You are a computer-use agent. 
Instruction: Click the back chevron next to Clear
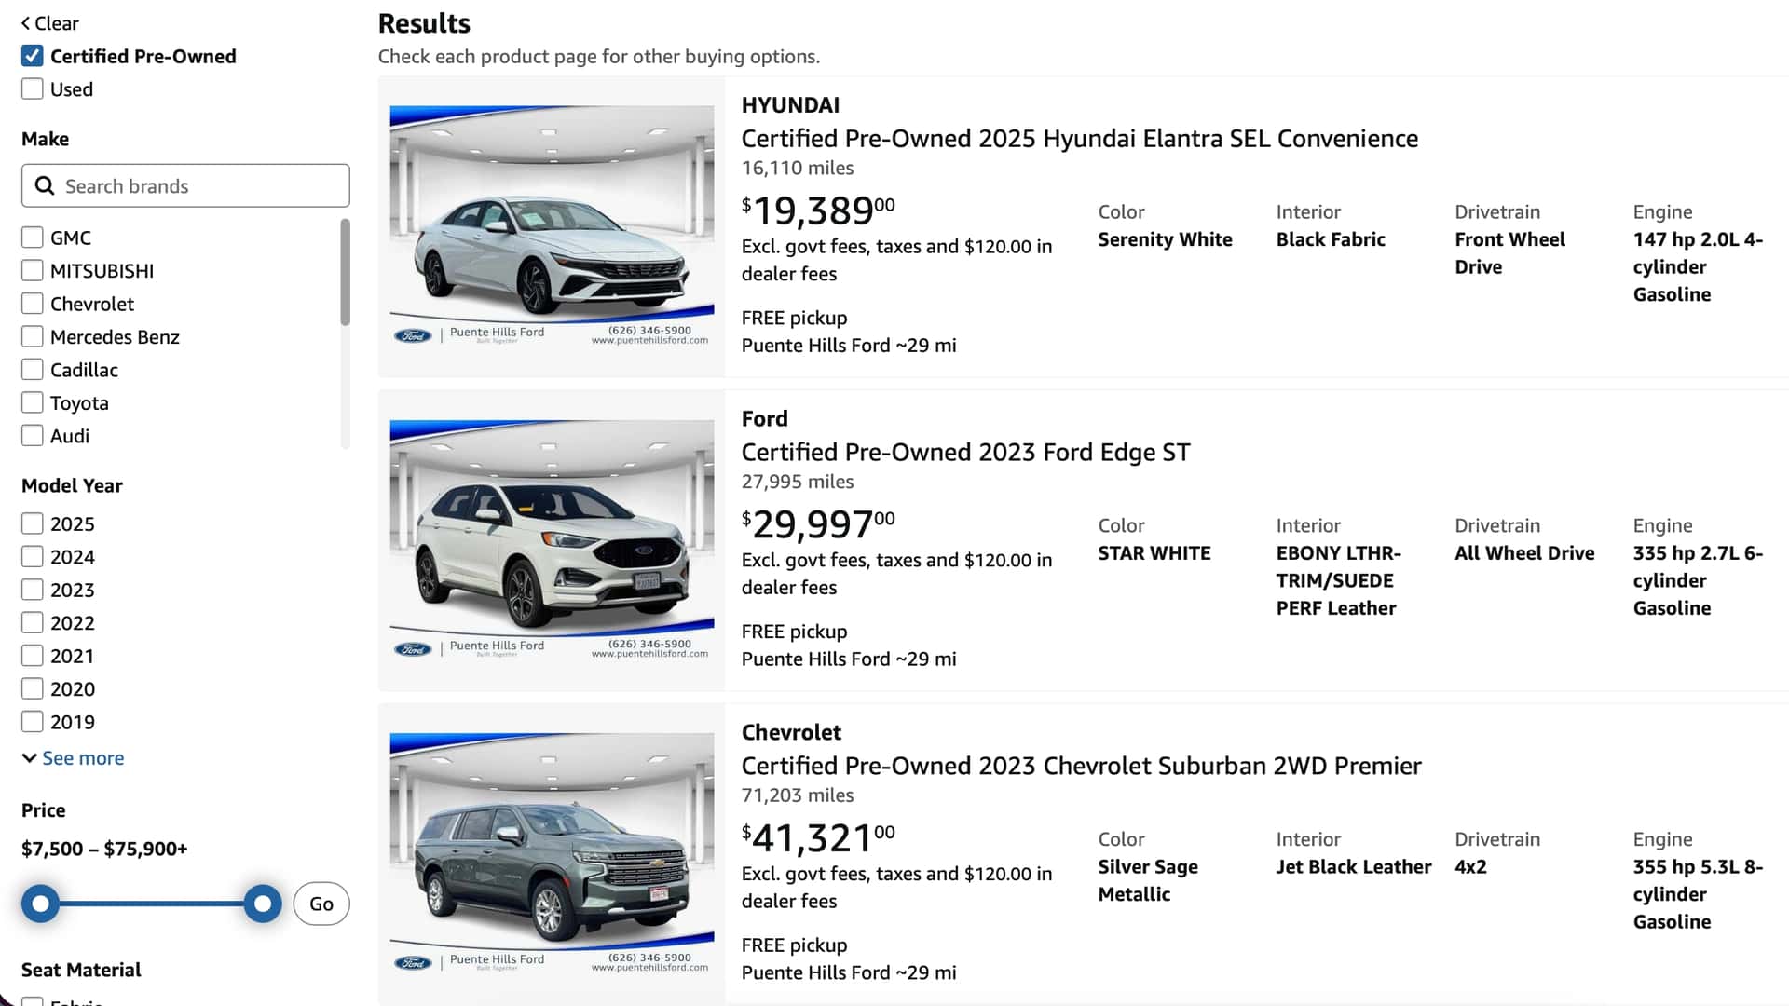click(26, 23)
